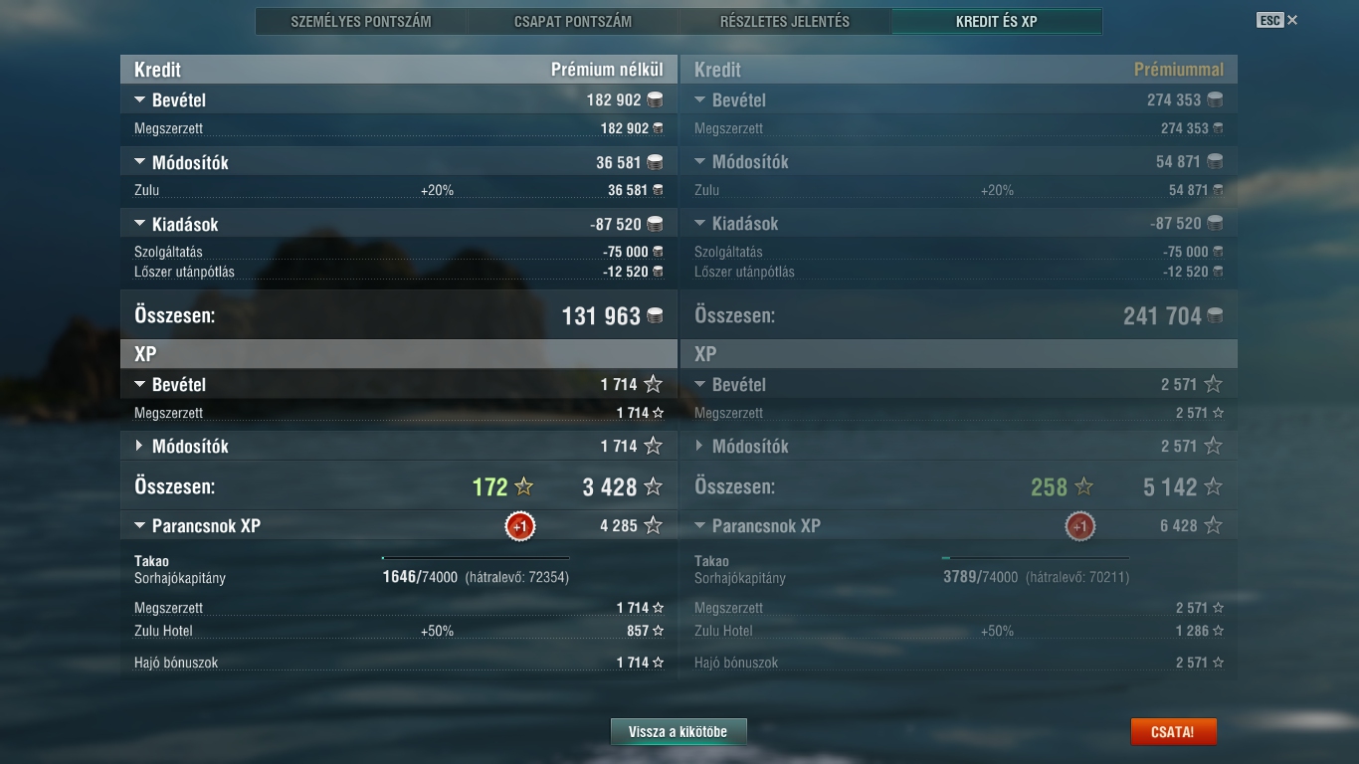
Task: Collapse the left Parancsnok XP section
Action: (x=140, y=526)
